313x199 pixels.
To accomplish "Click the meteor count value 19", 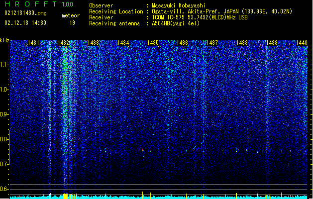I will 72,23.
